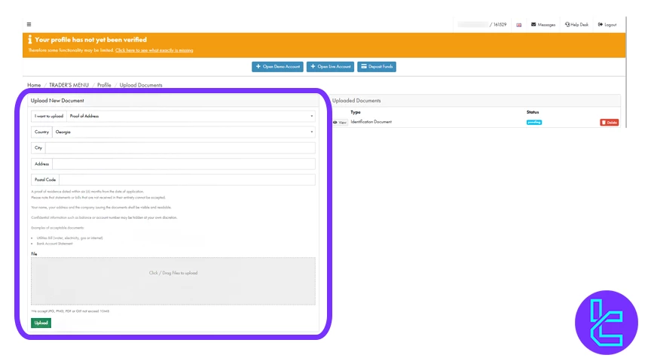Click the UK flag language icon
The width and height of the screenshot is (648, 364).
click(518, 25)
